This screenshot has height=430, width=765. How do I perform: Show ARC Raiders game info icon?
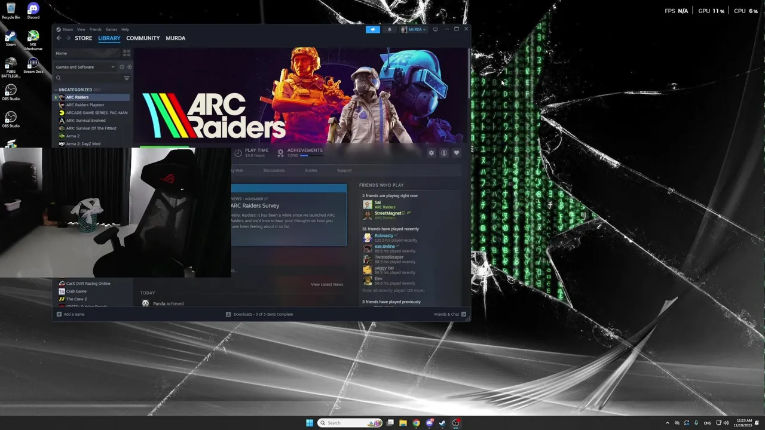(x=444, y=153)
